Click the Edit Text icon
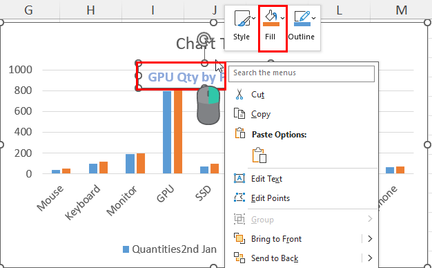432x268 pixels. pyautogui.click(x=239, y=178)
